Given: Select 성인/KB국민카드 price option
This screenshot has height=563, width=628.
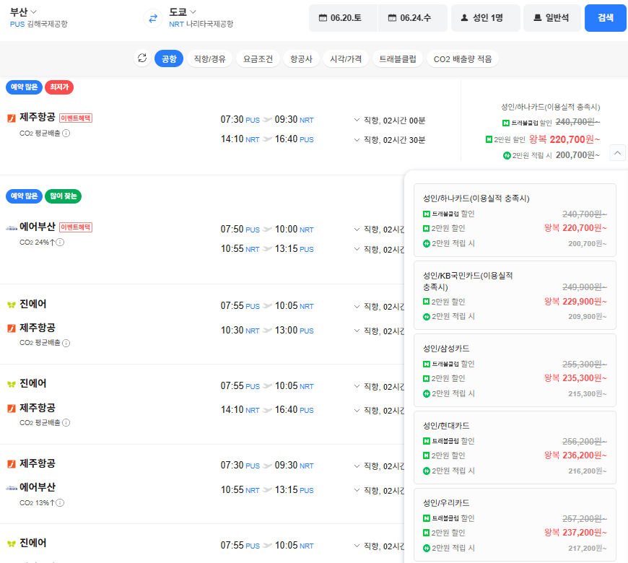Looking at the screenshot, I should click(x=515, y=295).
